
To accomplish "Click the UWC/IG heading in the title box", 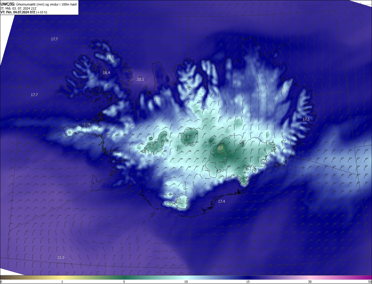I will [x=8, y=4].
